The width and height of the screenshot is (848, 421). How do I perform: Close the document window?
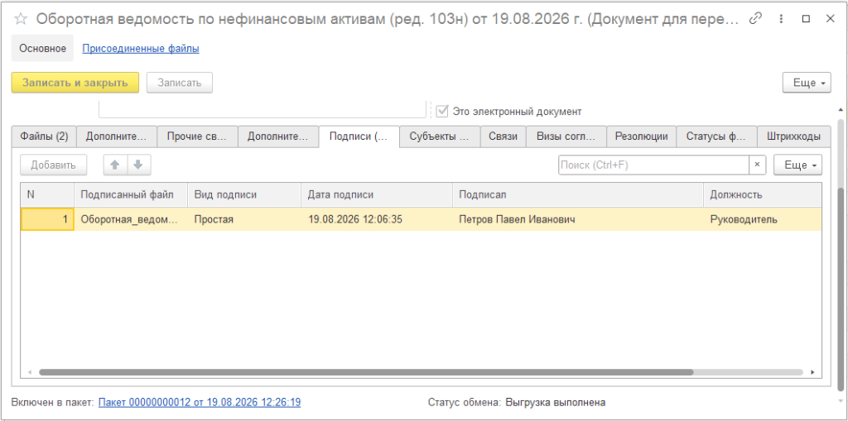click(830, 19)
